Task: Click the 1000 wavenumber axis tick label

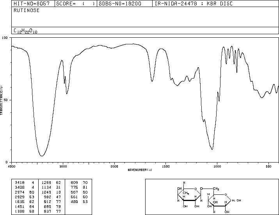Action: (x=217, y=166)
